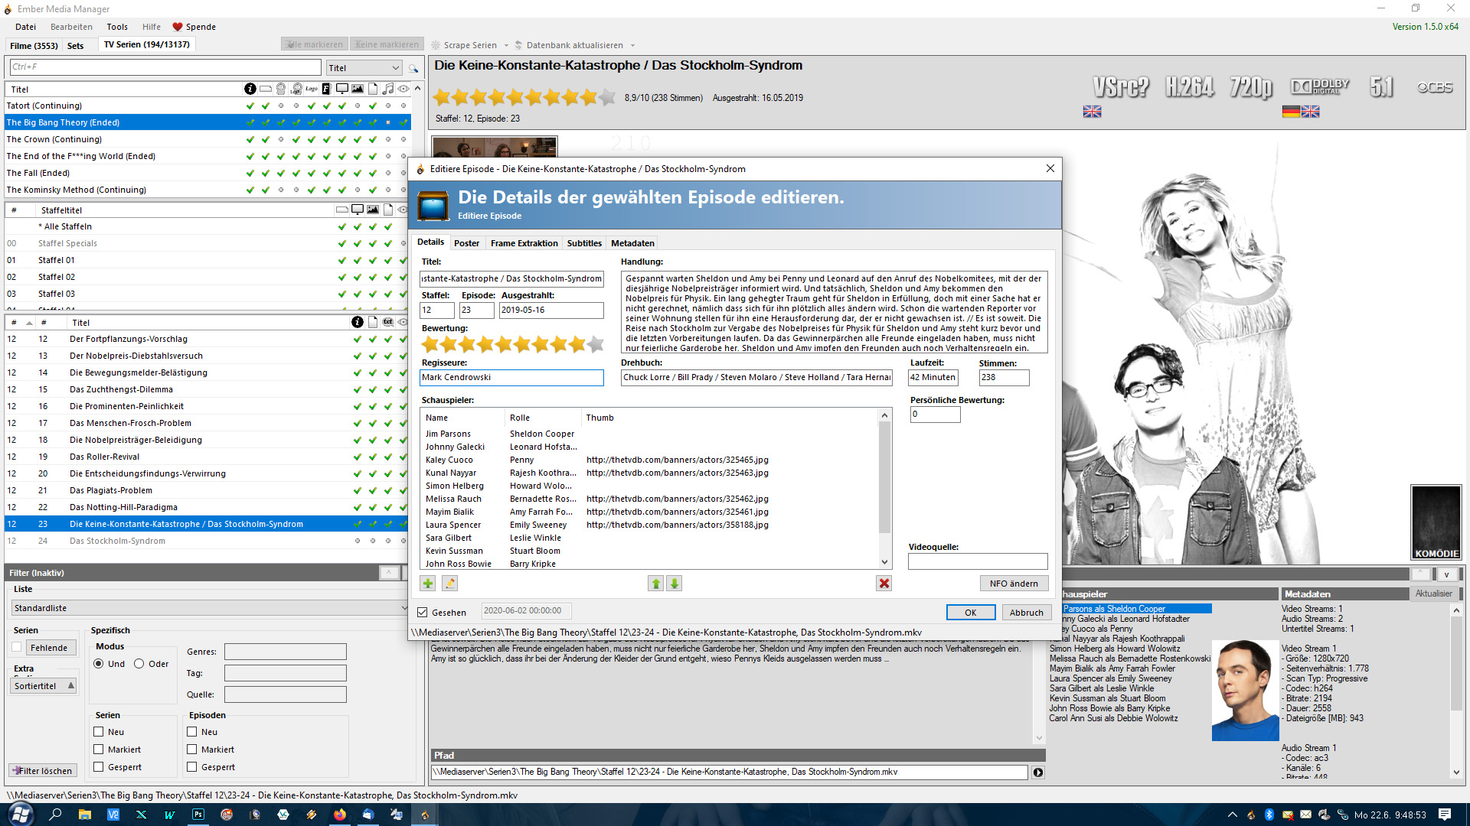Click the Abbruch button
This screenshot has width=1470, height=826.
[1027, 613]
